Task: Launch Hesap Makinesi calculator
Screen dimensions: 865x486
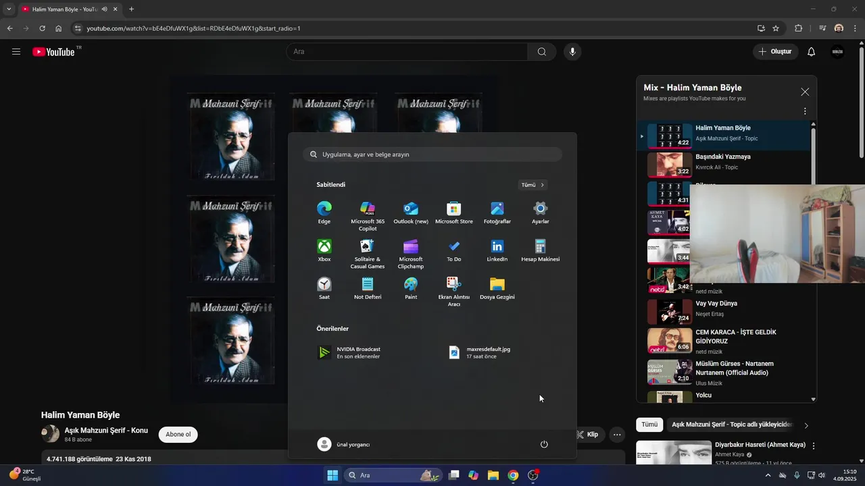Action: 541,250
